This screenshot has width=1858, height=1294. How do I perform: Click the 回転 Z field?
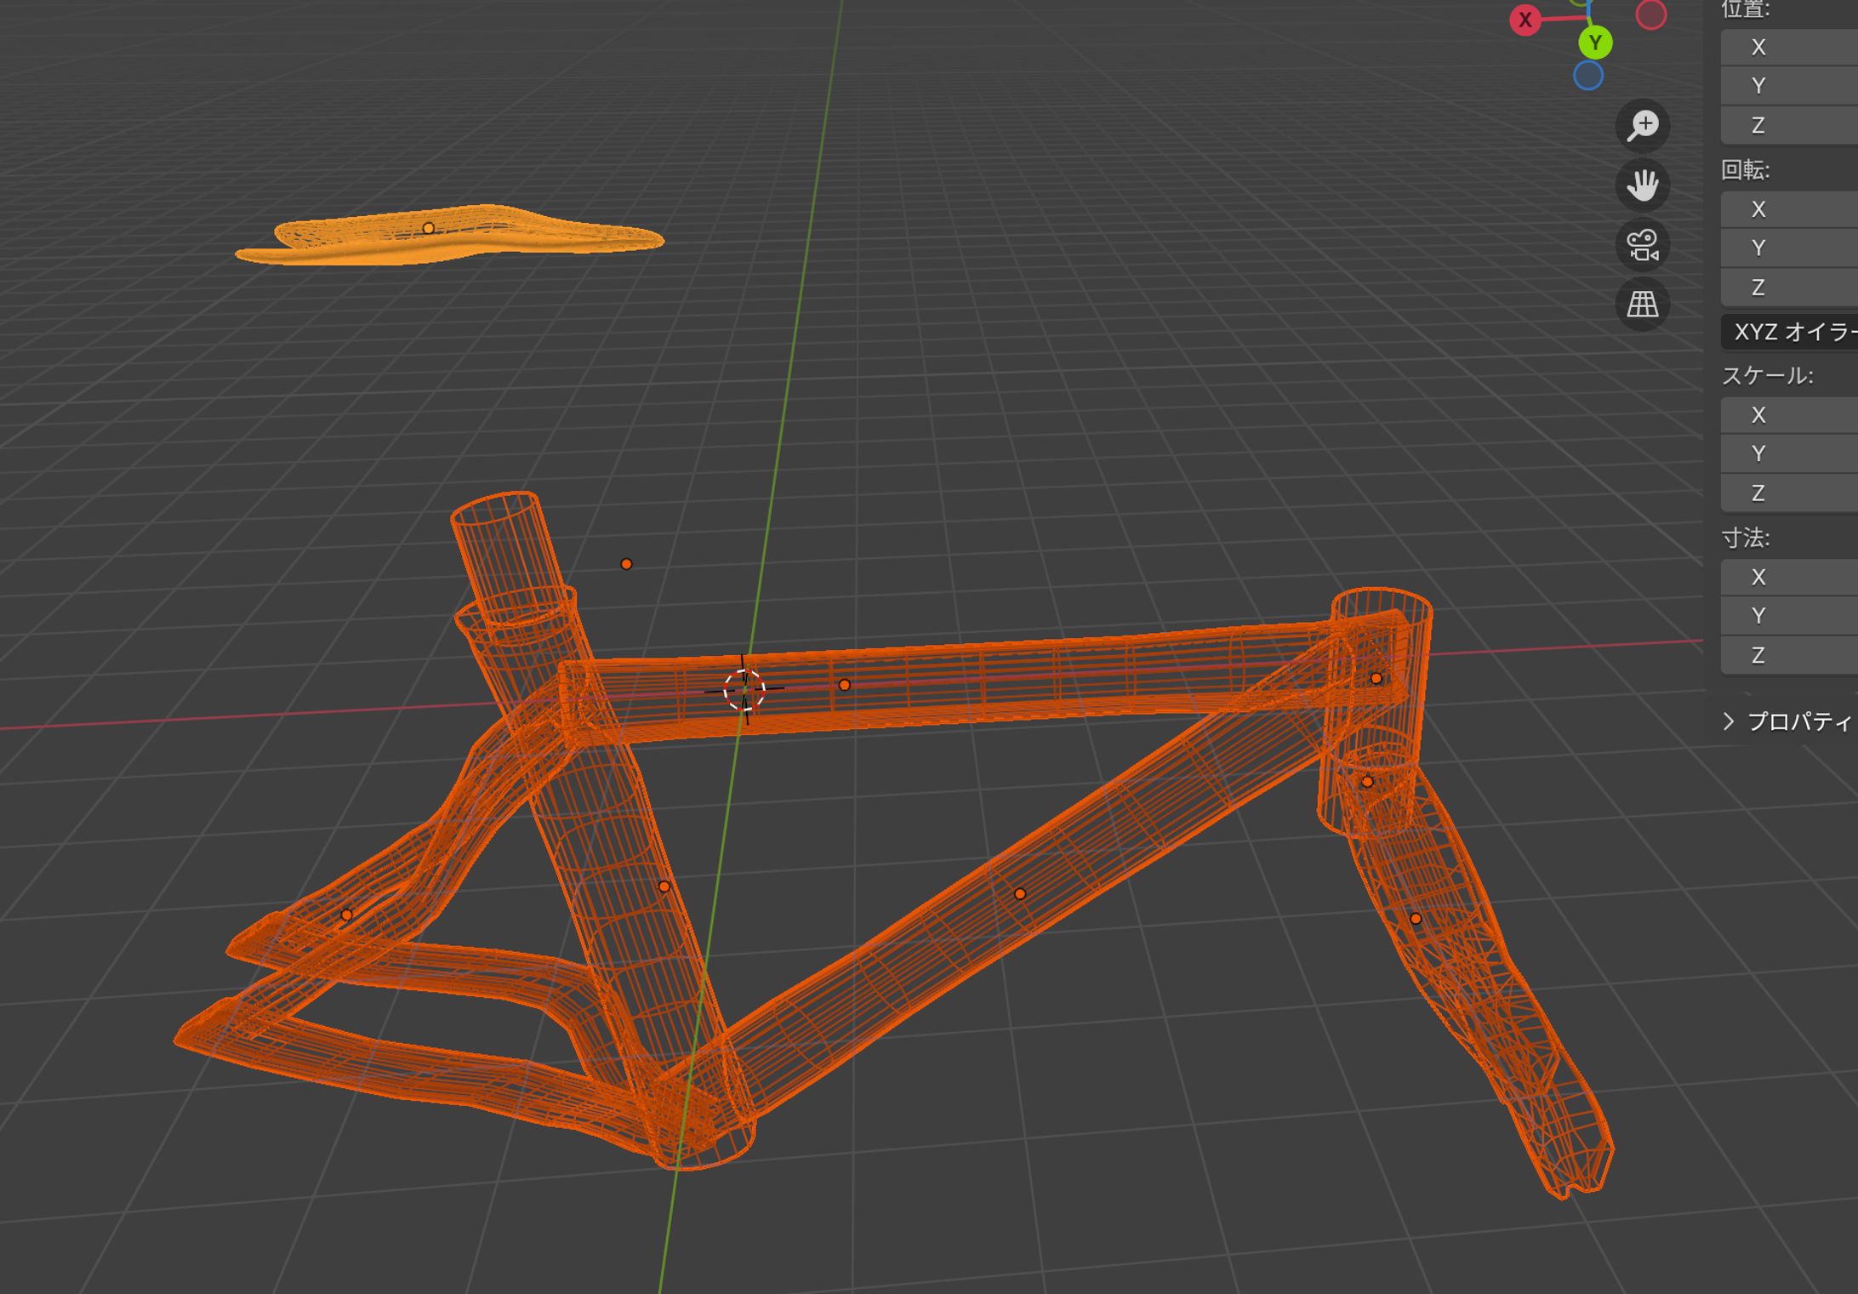click(x=1789, y=288)
